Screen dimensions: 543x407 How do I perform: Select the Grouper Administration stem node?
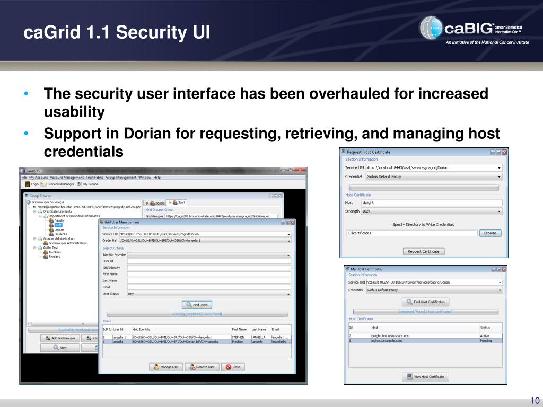click(56, 238)
